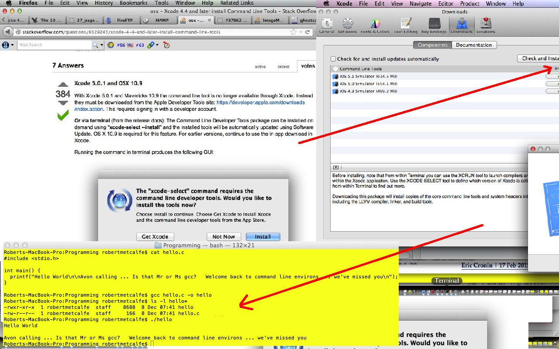559x349 pixels.
Task: Click the install control beside iOS 5.1 Simulator
Action: 552,76
